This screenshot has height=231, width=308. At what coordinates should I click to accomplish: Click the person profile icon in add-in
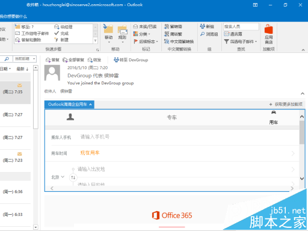tap(70, 117)
